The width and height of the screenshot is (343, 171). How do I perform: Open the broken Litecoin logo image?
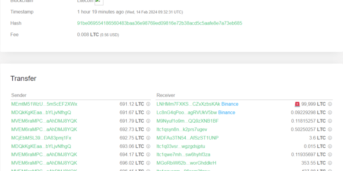99,2
